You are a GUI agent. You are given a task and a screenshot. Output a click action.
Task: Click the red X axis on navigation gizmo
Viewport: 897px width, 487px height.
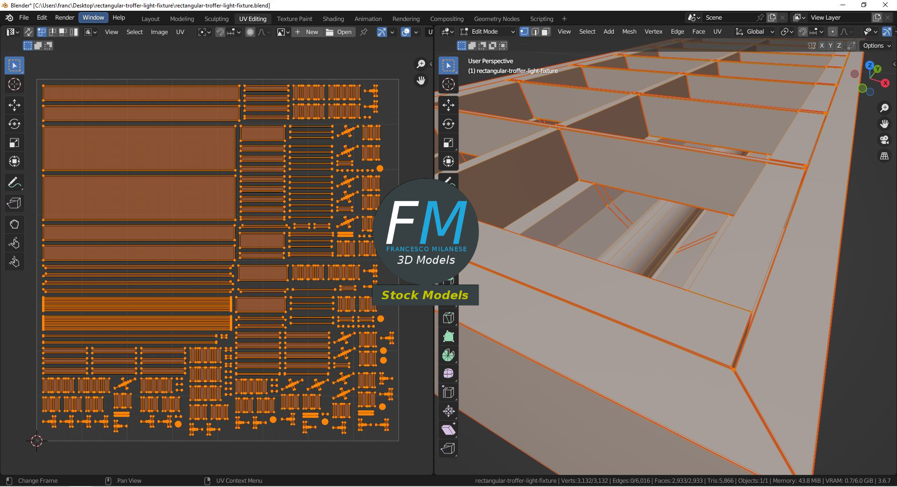[x=885, y=83]
